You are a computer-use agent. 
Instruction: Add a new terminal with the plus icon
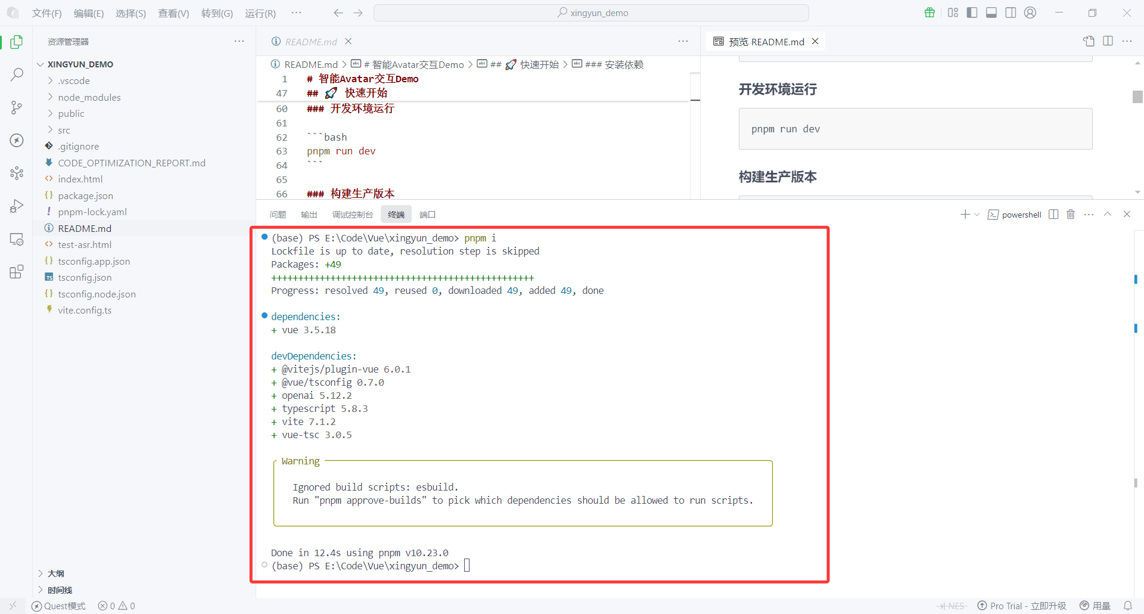click(x=965, y=215)
